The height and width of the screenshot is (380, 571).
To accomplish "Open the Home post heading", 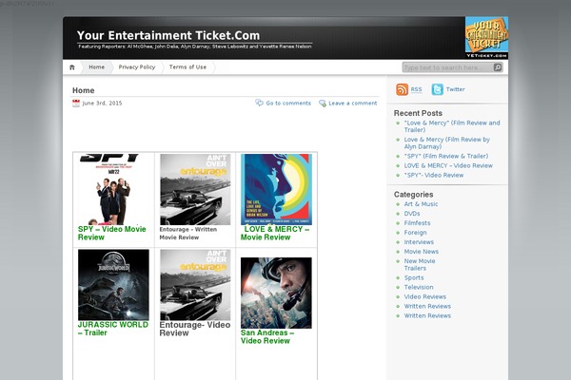I will [x=84, y=90].
